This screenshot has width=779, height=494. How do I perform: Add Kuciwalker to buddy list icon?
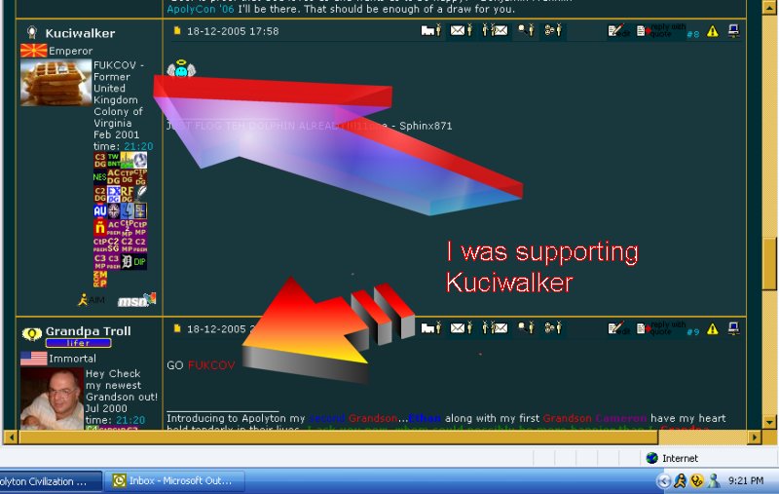point(553,31)
